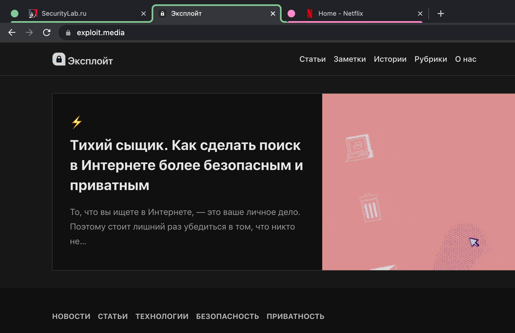This screenshot has height=333, width=515.
Task: Reload the exploit.media page
Action: 47,32
